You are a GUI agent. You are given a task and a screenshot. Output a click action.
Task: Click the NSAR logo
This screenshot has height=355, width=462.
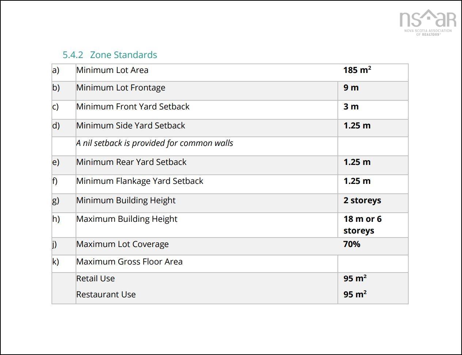(428, 23)
